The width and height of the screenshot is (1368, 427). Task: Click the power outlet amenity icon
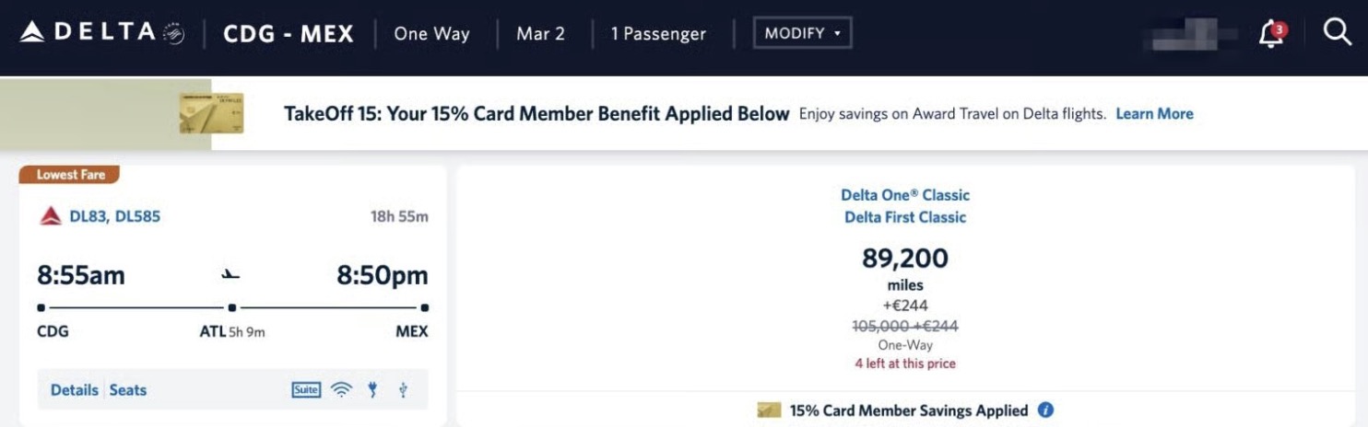click(x=372, y=390)
